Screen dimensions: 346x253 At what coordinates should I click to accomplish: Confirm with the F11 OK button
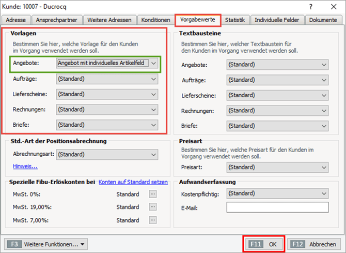tap(263, 244)
